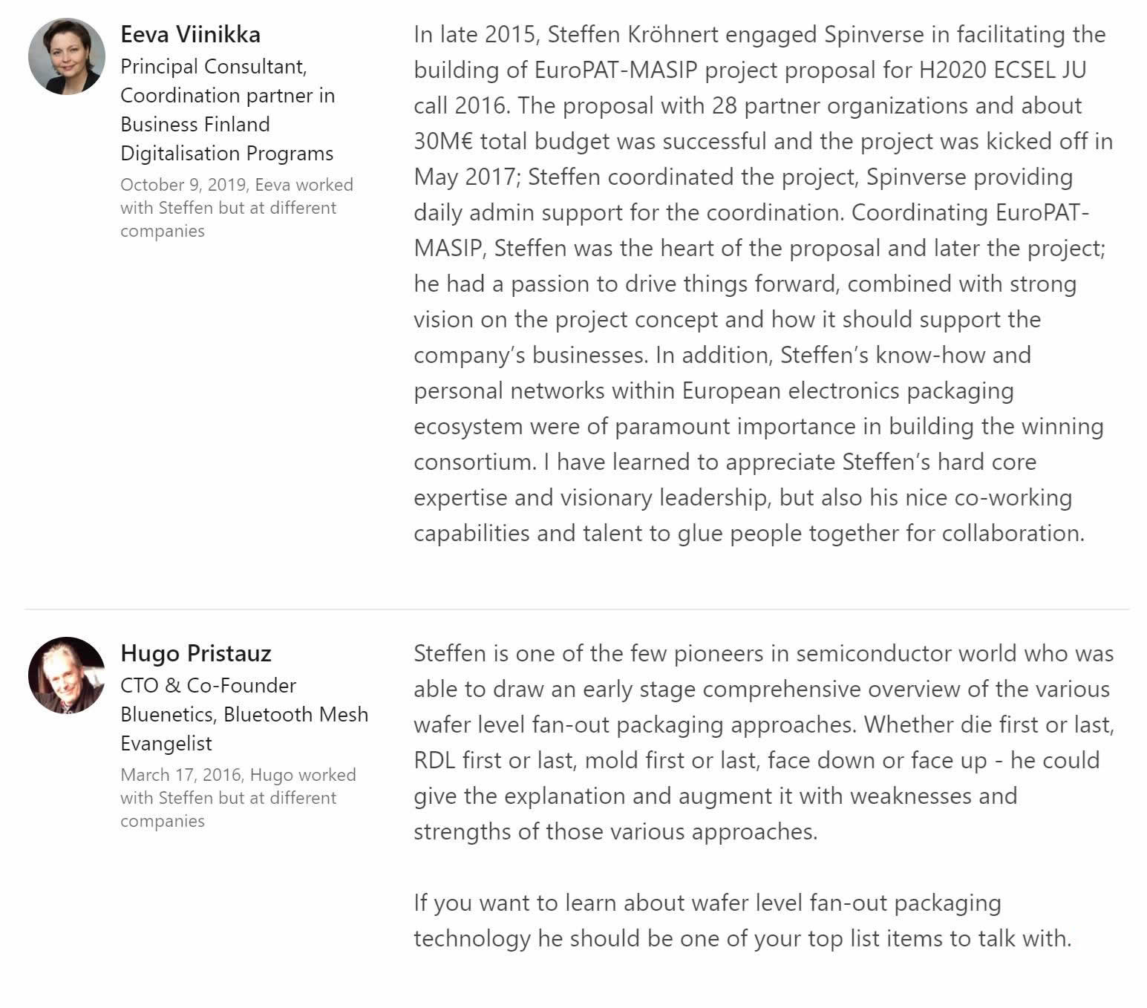The height and width of the screenshot is (1008, 1147).
Task: Open Hugo Pristauz's profile photo
Action: 67,675
